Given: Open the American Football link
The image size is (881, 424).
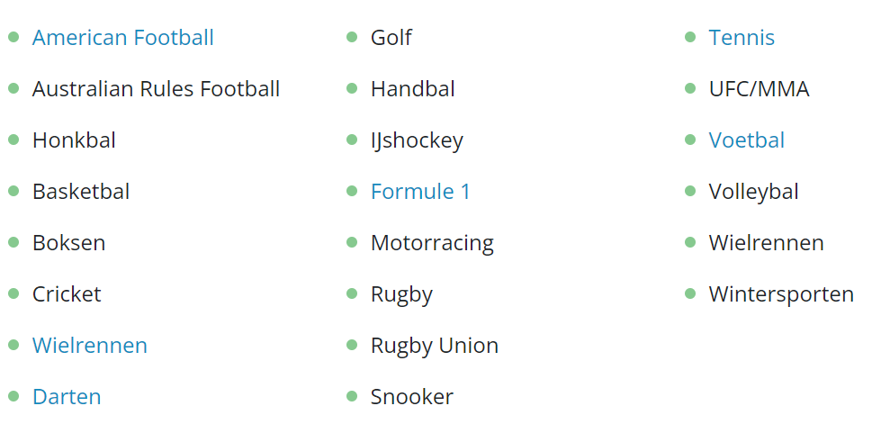Looking at the screenshot, I should pyautogui.click(x=123, y=38).
